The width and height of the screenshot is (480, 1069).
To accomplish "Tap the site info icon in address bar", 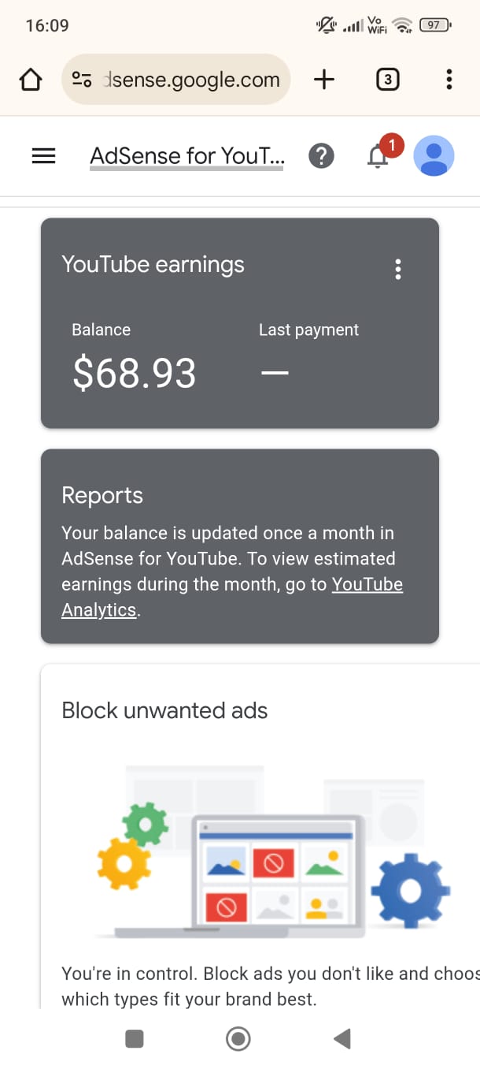I will tap(82, 80).
